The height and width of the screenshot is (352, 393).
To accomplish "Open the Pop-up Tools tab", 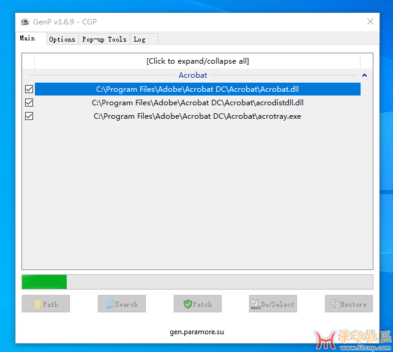I will point(104,39).
